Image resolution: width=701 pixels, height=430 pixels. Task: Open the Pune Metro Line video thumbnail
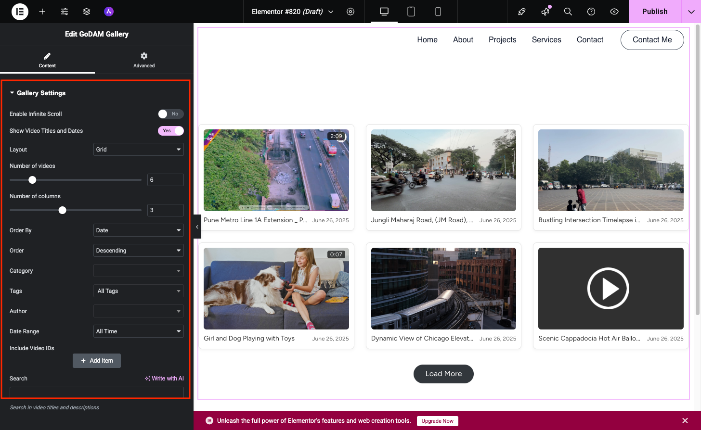[x=276, y=170]
